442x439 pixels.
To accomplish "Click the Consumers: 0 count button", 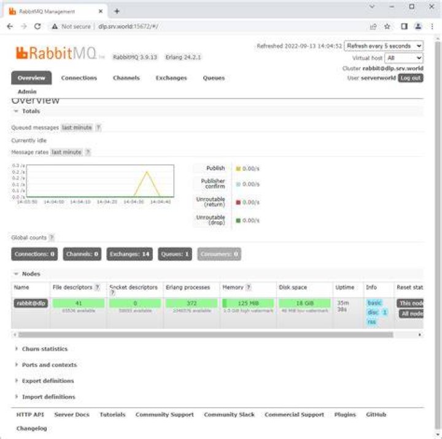I will click(x=219, y=254).
